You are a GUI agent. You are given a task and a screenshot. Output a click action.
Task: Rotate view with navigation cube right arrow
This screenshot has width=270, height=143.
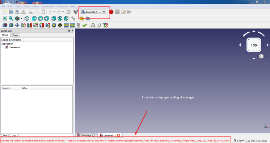tap(268, 45)
